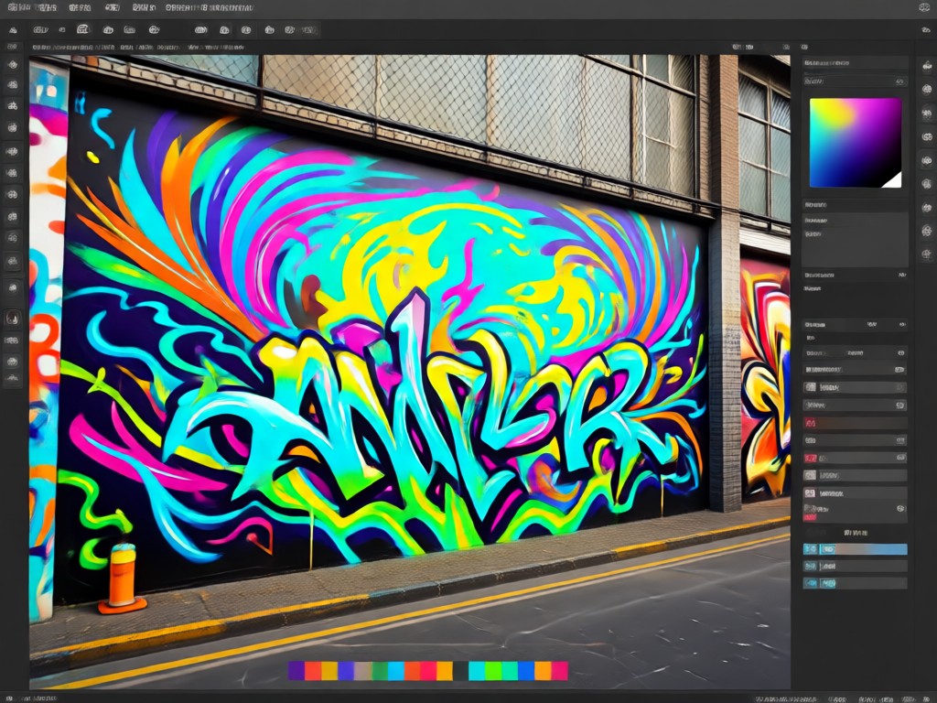Pick the rightmost magenta swatch in the bottom palette
Viewport: 937px width, 703px height.
pos(560,671)
